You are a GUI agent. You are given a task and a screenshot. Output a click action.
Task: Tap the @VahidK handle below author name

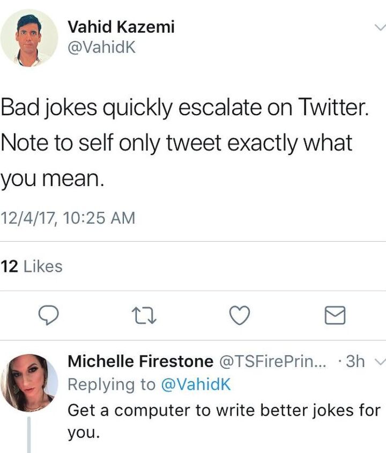coord(101,47)
